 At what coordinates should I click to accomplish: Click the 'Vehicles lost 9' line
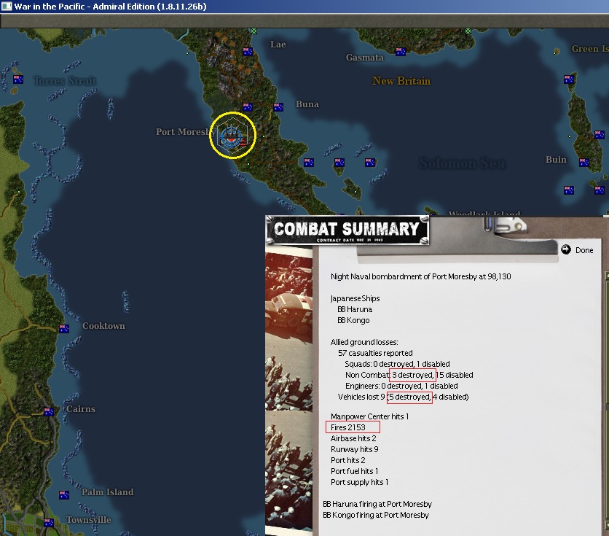403,397
